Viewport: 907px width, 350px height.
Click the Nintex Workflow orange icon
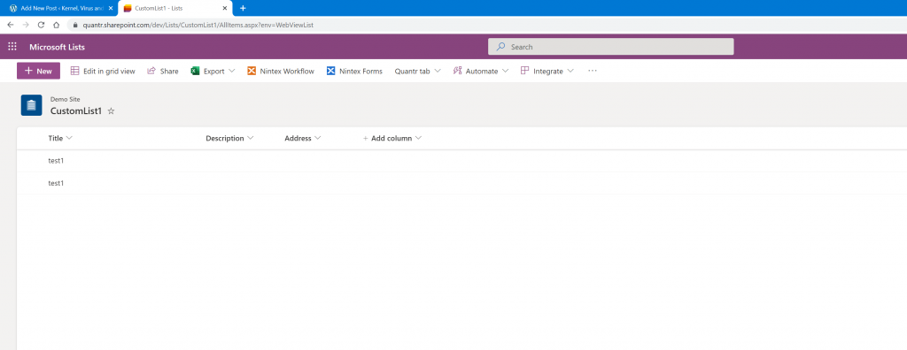click(252, 71)
